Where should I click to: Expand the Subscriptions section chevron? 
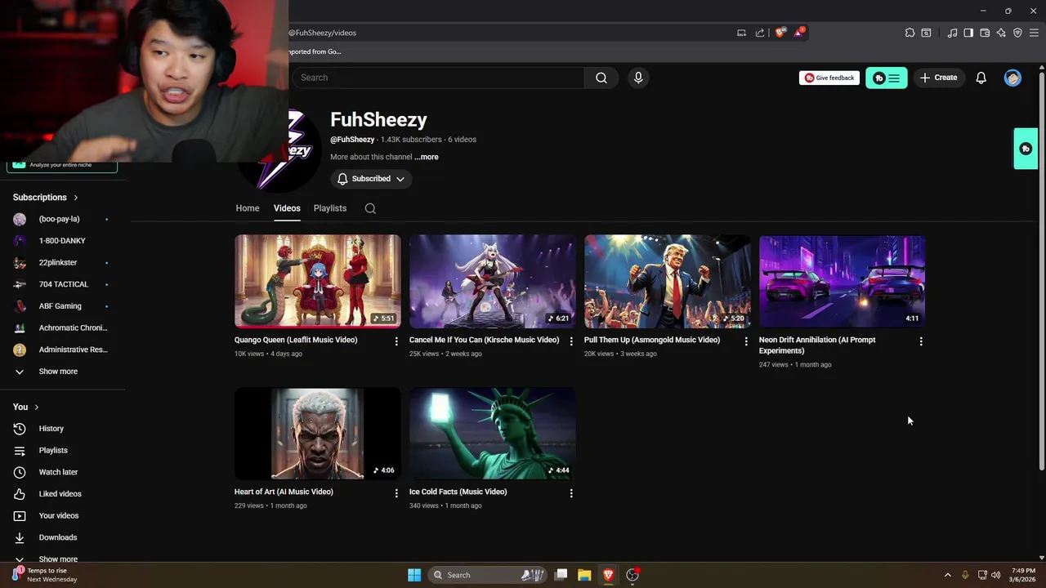pyautogui.click(x=76, y=198)
